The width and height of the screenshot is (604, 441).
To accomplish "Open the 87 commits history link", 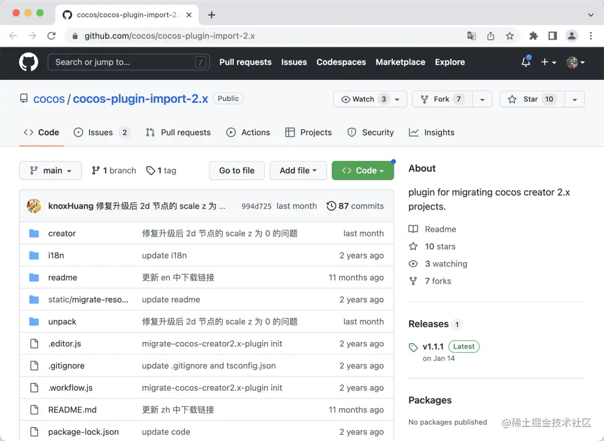I will click(355, 206).
